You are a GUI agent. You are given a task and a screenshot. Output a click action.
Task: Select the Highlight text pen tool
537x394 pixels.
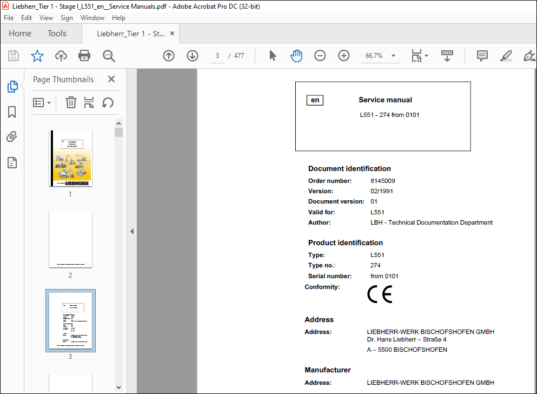tap(506, 56)
